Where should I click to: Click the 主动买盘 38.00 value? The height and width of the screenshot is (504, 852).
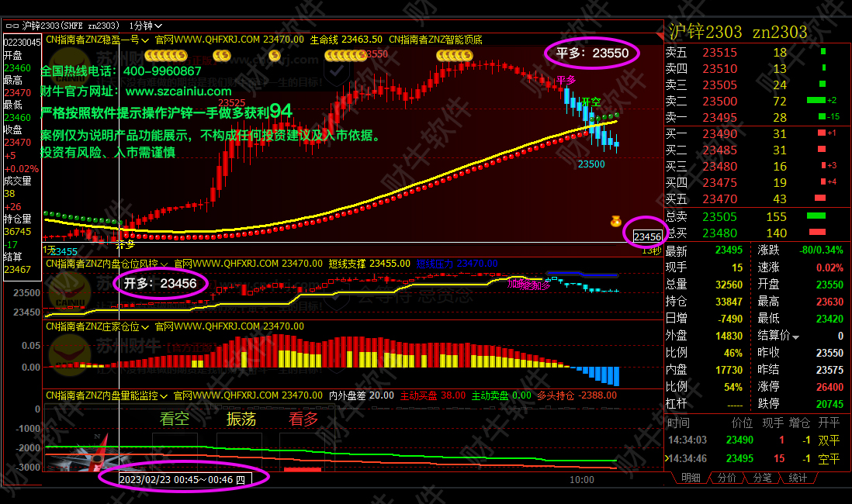(433, 395)
